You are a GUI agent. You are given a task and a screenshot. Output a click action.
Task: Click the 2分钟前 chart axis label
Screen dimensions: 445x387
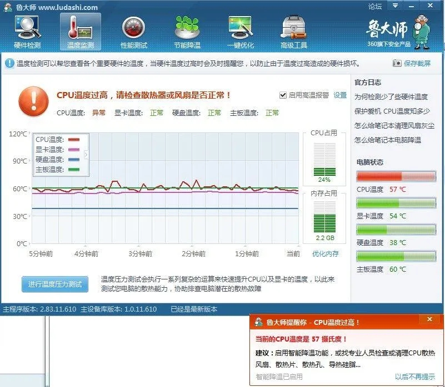[x=193, y=253]
